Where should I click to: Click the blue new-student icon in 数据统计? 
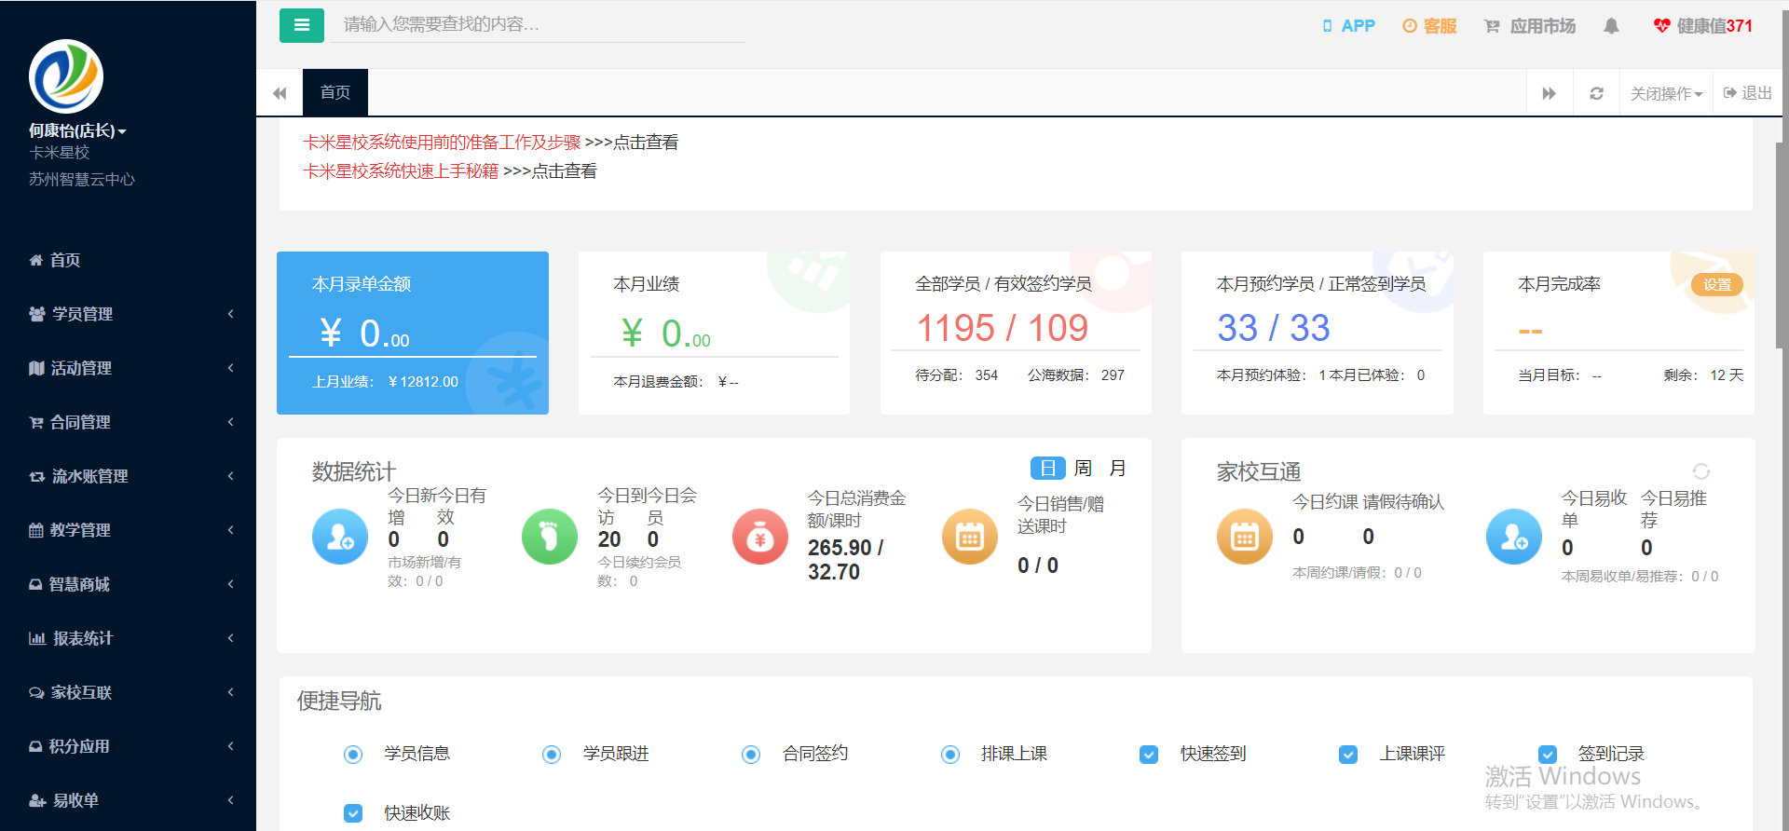pyautogui.click(x=340, y=537)
